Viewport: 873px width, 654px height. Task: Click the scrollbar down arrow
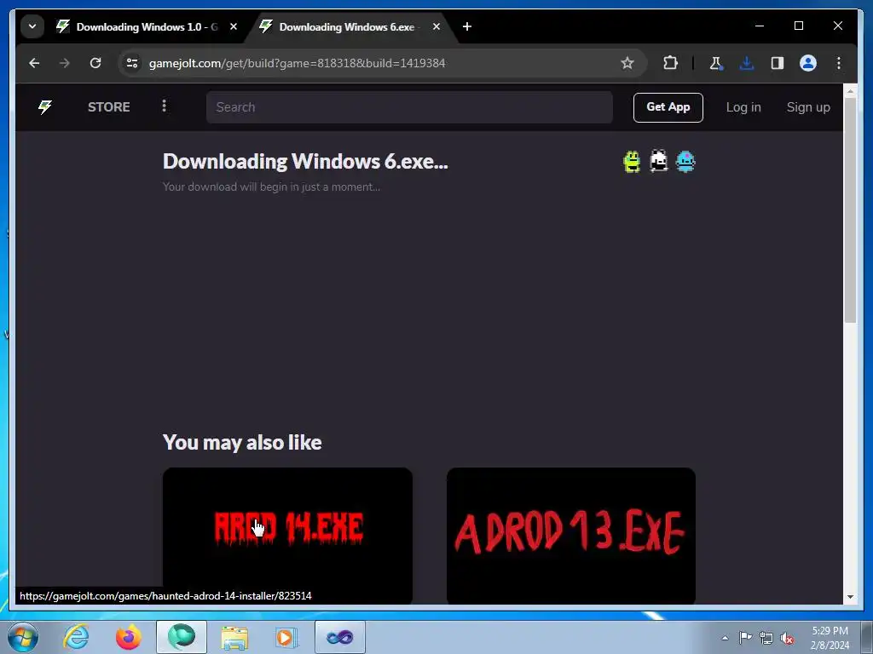(x=850, y=597)
